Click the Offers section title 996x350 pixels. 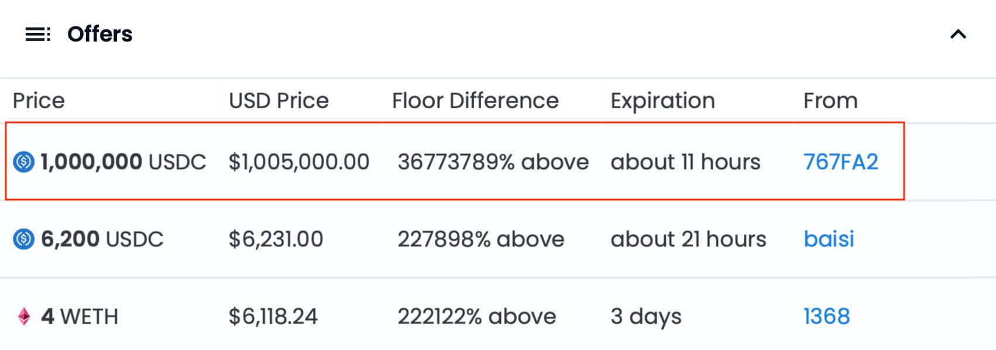(99, 35)
